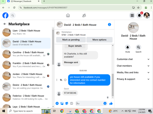Open Liam 2 Beds 1 Bath House chat

click(26, 32)
